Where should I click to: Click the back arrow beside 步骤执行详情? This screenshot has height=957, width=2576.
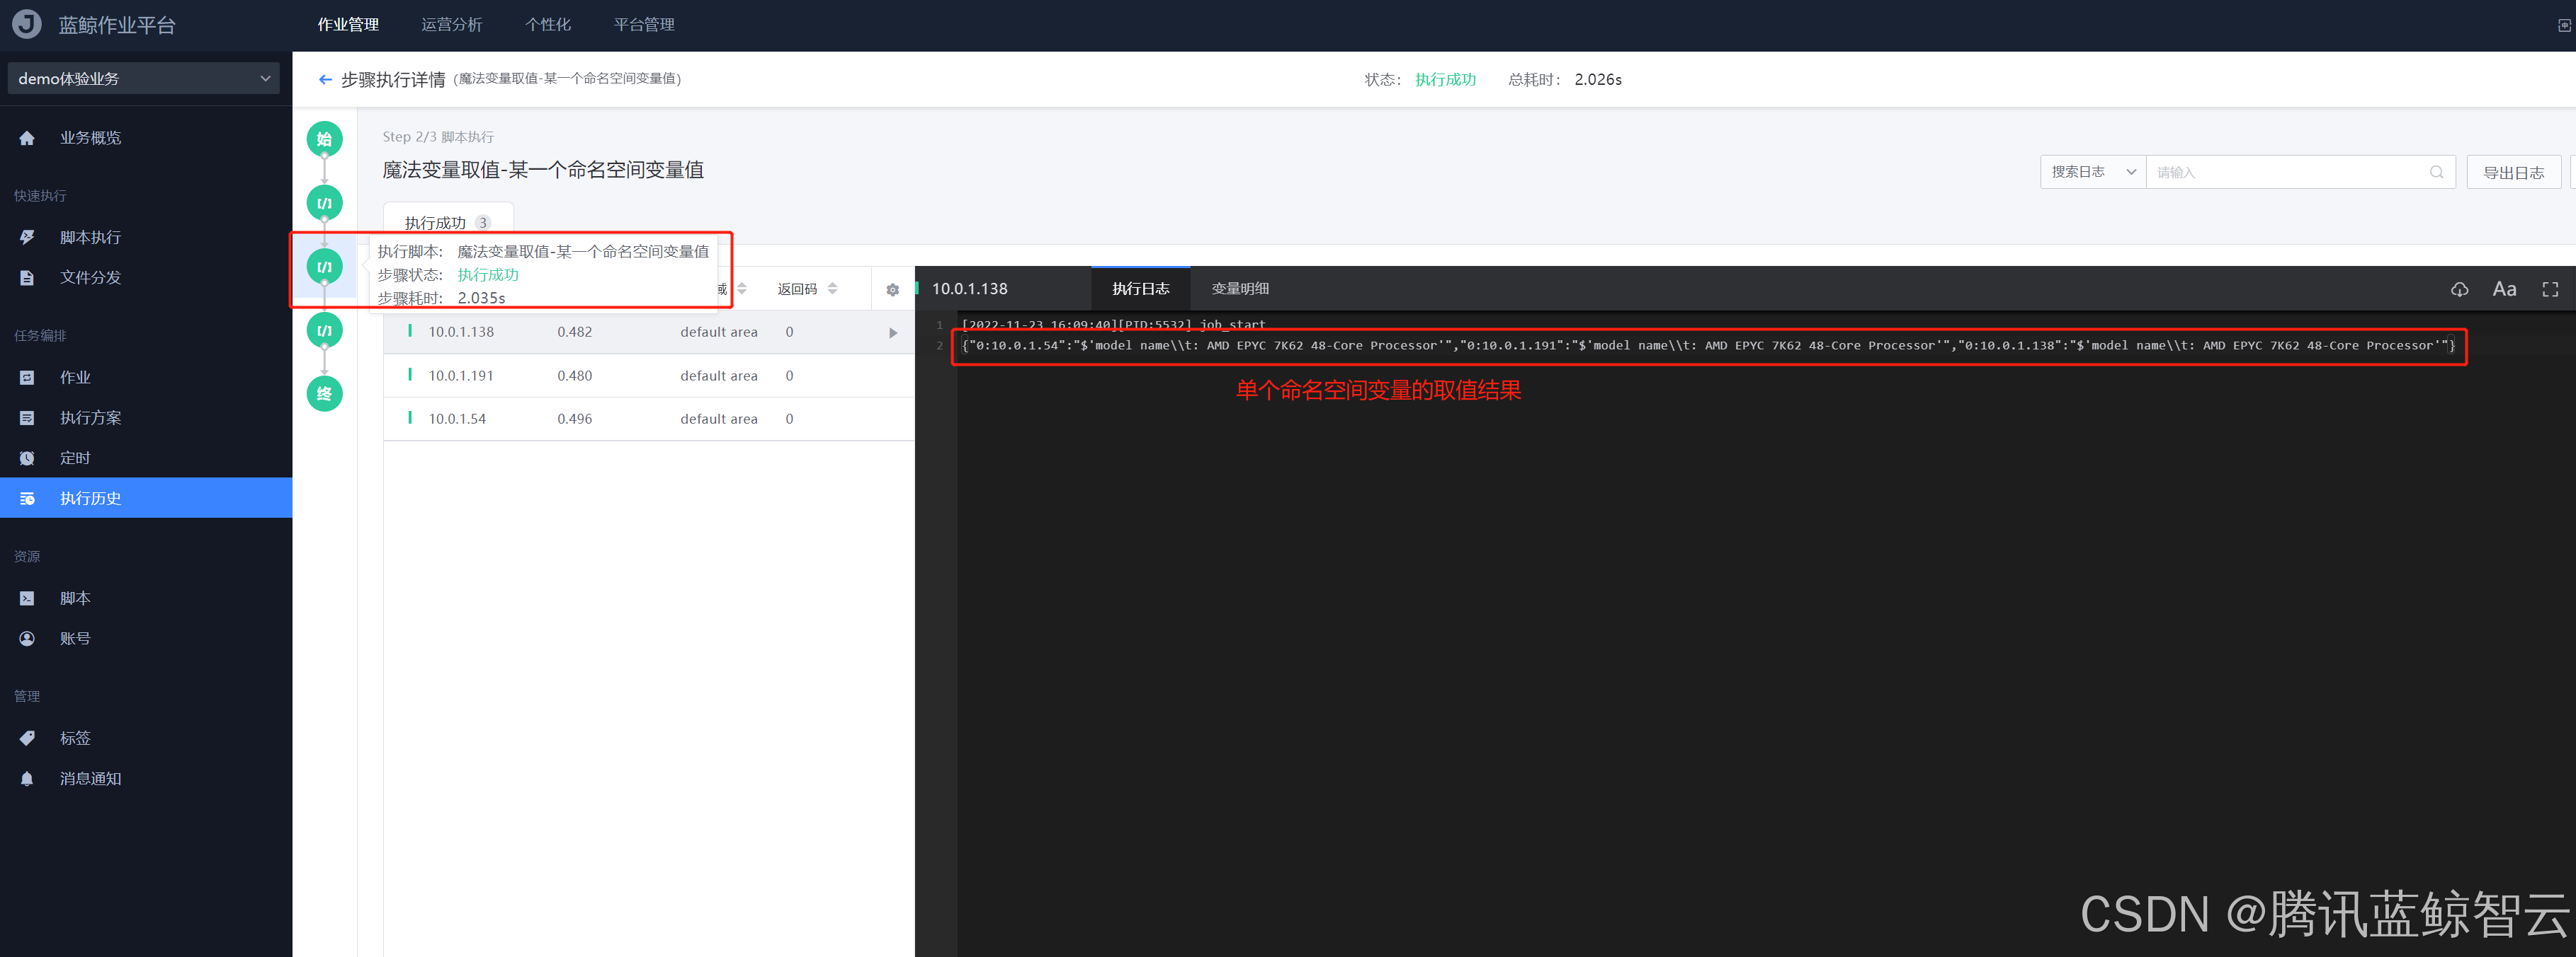click(x=324, y=80)
